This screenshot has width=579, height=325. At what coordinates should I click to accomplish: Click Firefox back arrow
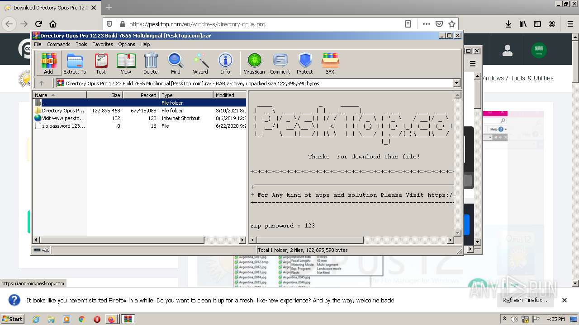tap(9, 24)
